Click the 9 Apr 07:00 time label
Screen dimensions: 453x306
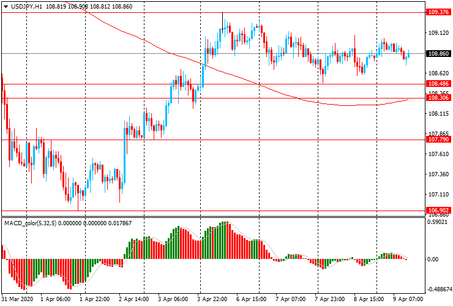pos(408,299)
